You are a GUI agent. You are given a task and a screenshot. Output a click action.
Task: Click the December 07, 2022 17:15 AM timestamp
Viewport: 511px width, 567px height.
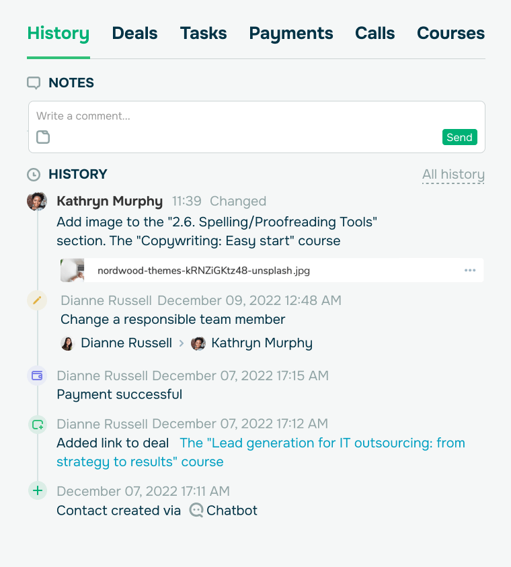240,376
